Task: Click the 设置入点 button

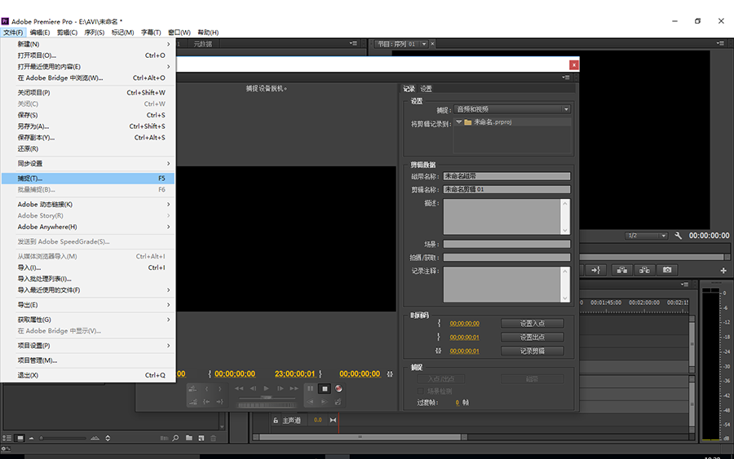Action: pyautogui.click(x=533, y=324)
